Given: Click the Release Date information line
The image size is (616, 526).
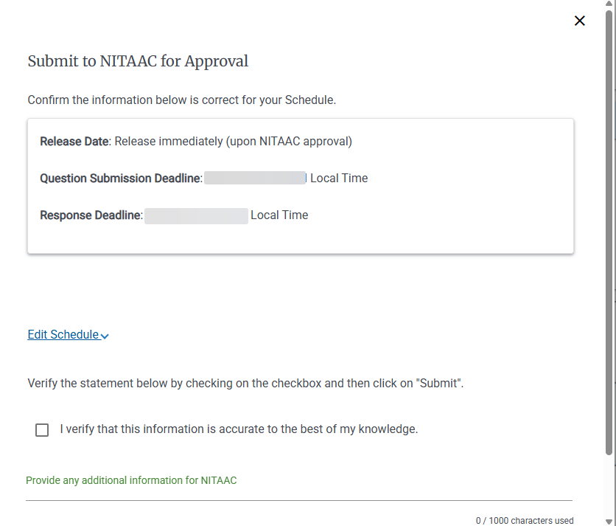Looking at the screenshot, I should pyautogui.click(x=195, y=141).
